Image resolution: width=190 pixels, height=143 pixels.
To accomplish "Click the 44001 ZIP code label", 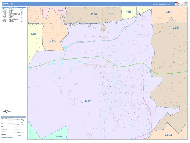I will point(34,34).
